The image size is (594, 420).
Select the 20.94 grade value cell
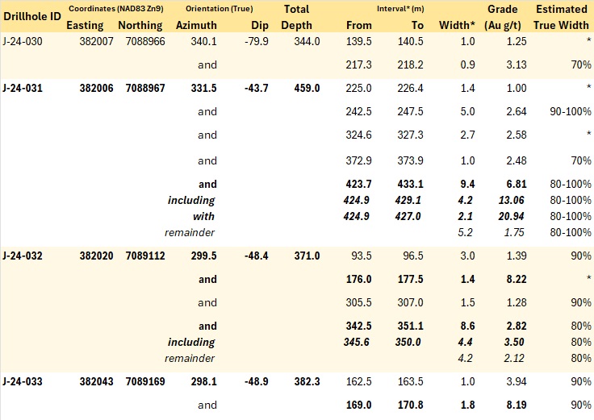(x=512, y=216)
